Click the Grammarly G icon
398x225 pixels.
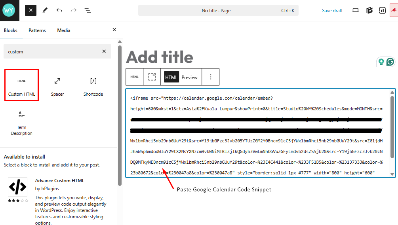(390, 62)
